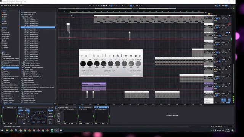Select User Library under Places
The image size is (244, 137).
point(6,55)
